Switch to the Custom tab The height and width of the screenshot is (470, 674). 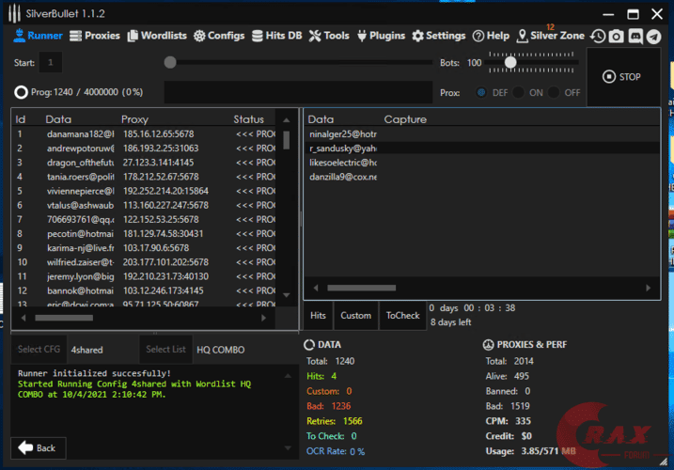[x=355, y=316]
